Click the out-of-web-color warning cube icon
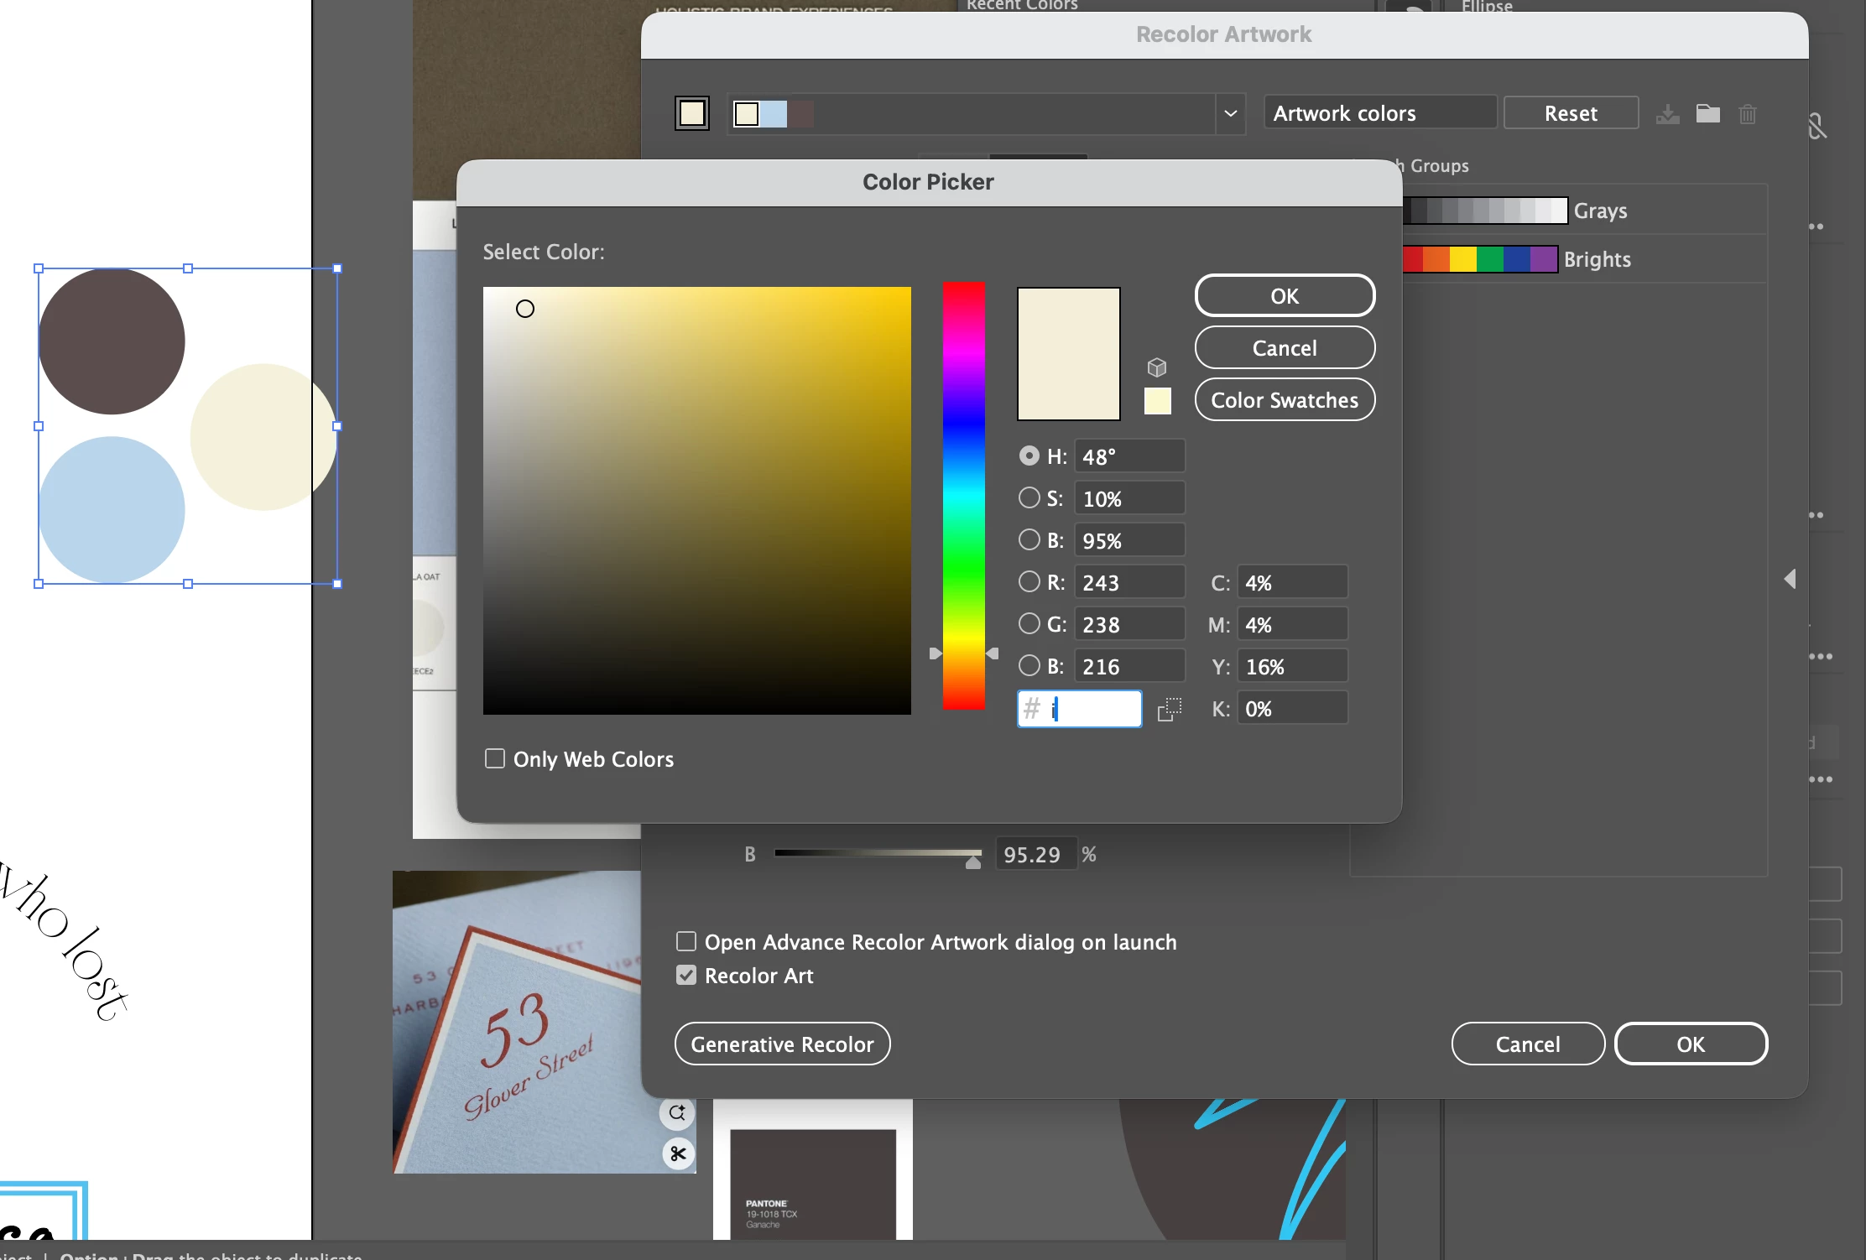This screenshot has height=1260, width=1866. click(x=1157, y=367)
